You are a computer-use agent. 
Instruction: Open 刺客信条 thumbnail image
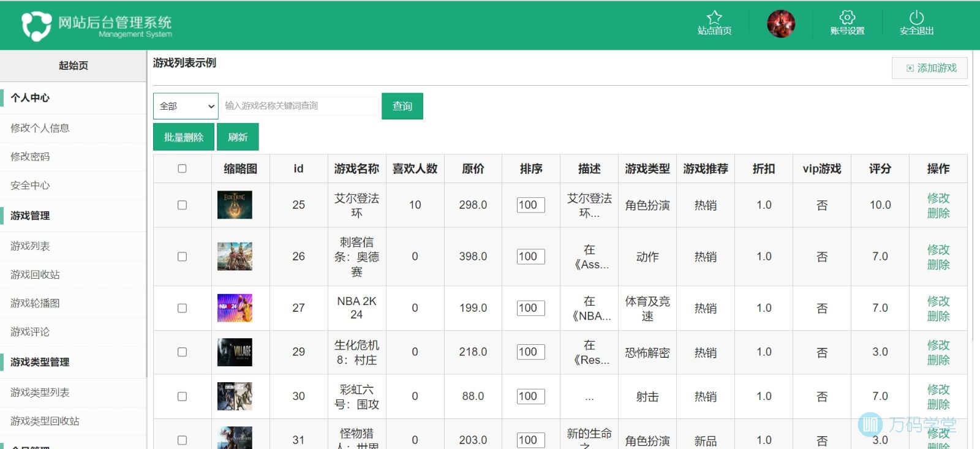235,256
